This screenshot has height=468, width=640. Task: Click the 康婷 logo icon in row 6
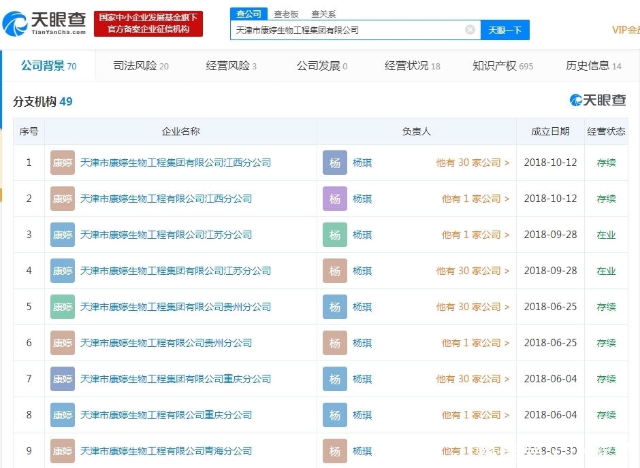pyautogui.click(x=63, y=343)
